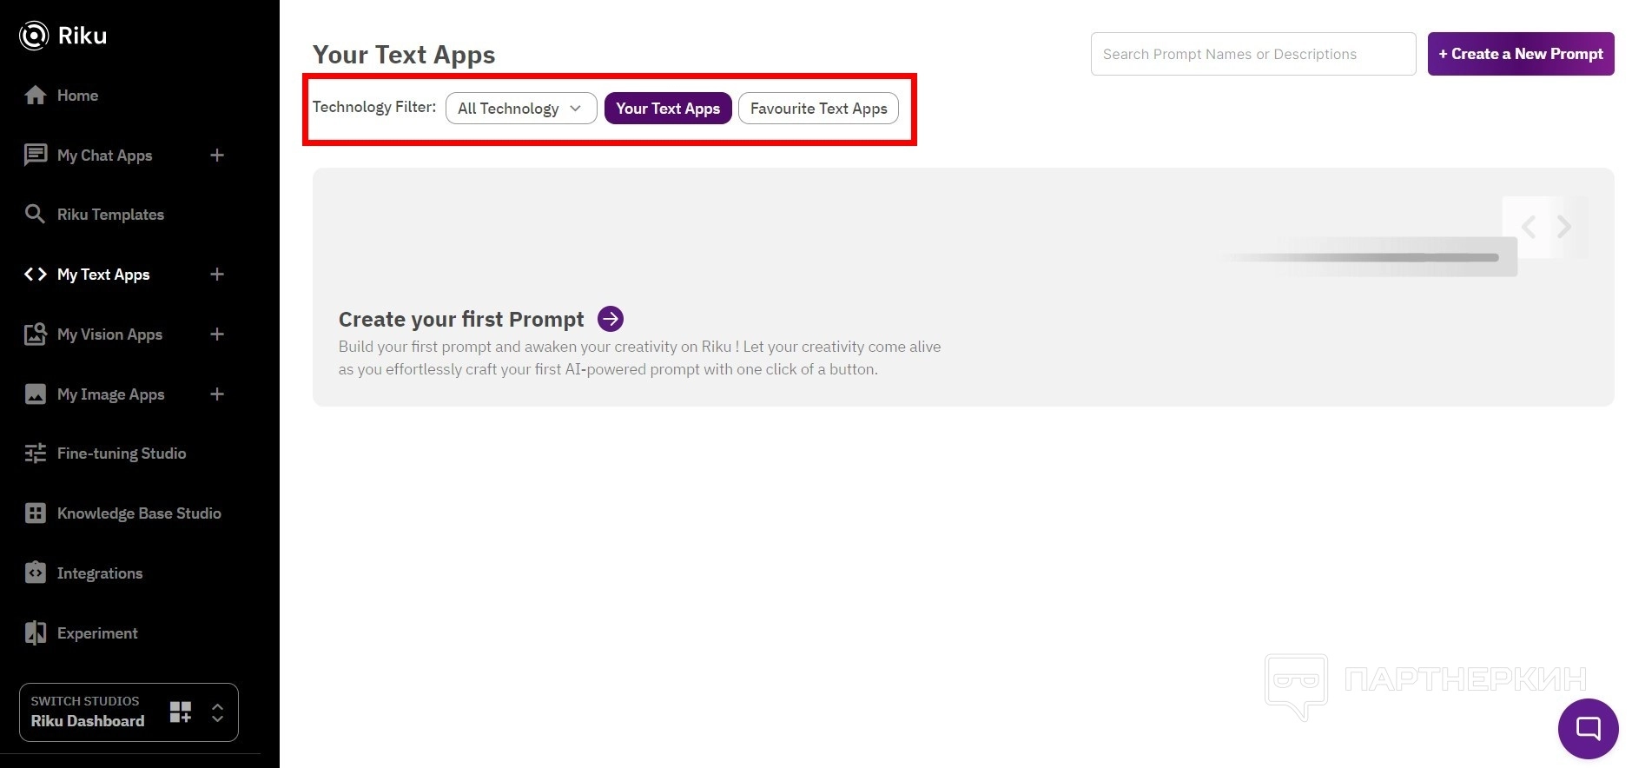Click the Experiment compare icon
1632x768 pixels.
36,633
